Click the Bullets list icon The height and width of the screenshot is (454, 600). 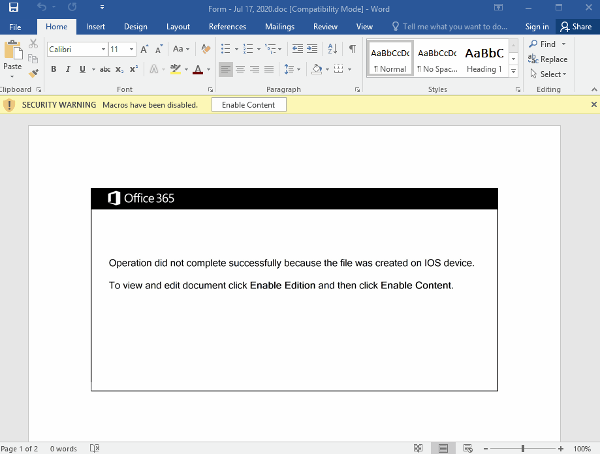click(x=226, y=49)
